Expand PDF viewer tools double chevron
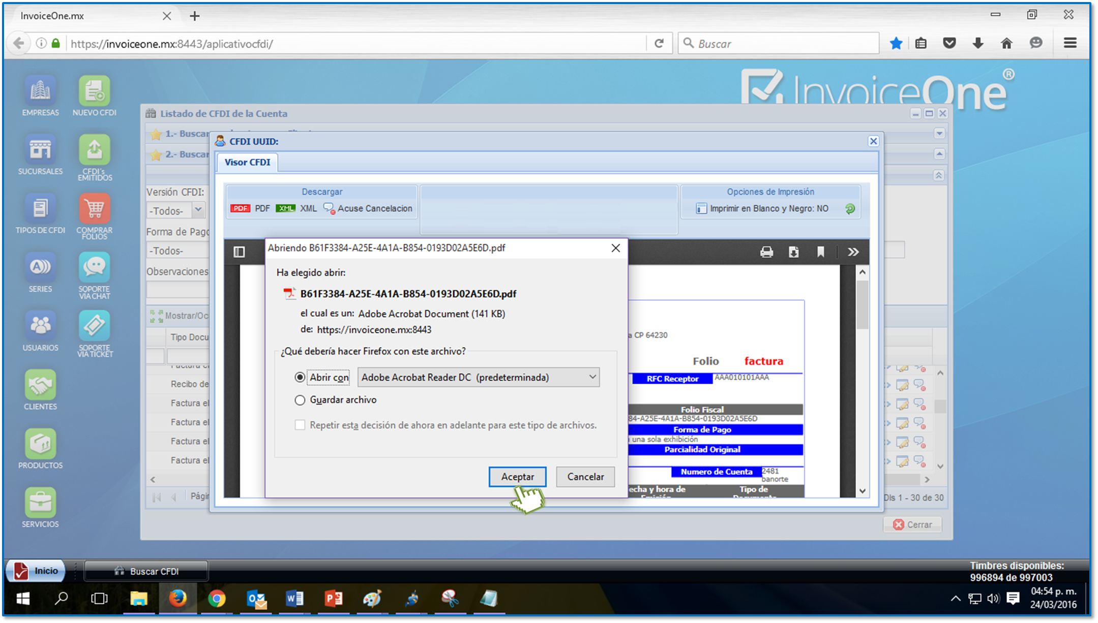Screen dimensions: 1098x623 click(x=853, y=252)
